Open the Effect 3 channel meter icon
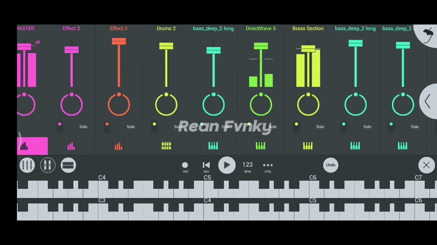 coord(118,146)
